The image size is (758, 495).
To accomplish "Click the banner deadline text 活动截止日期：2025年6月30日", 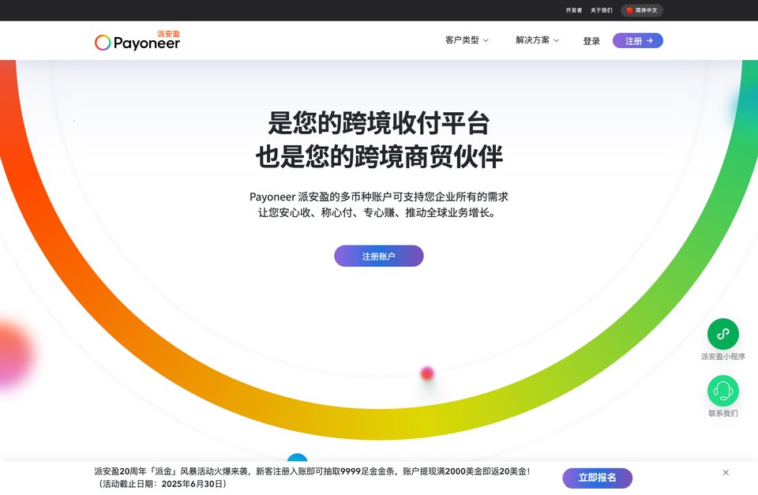I will click(x=161, y=484).
